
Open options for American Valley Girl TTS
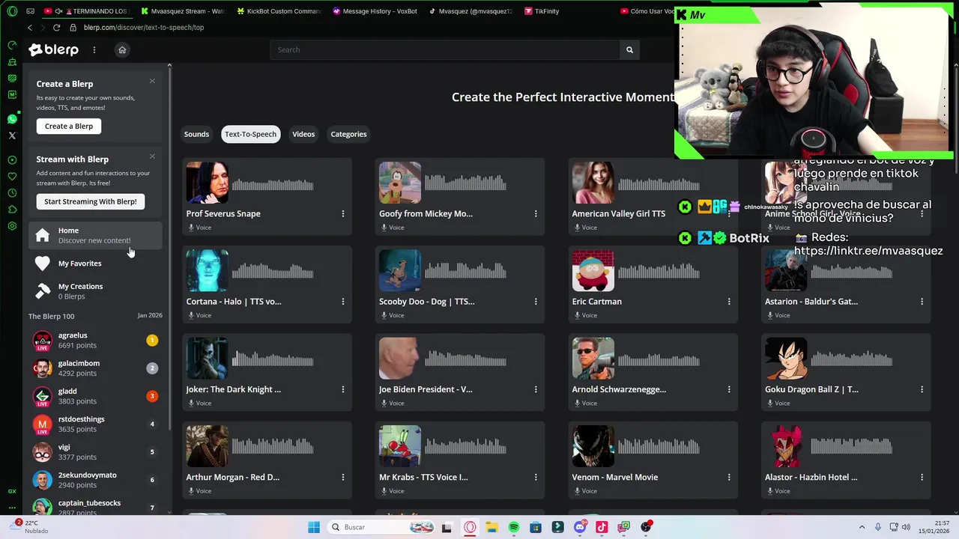click(729, 213)
